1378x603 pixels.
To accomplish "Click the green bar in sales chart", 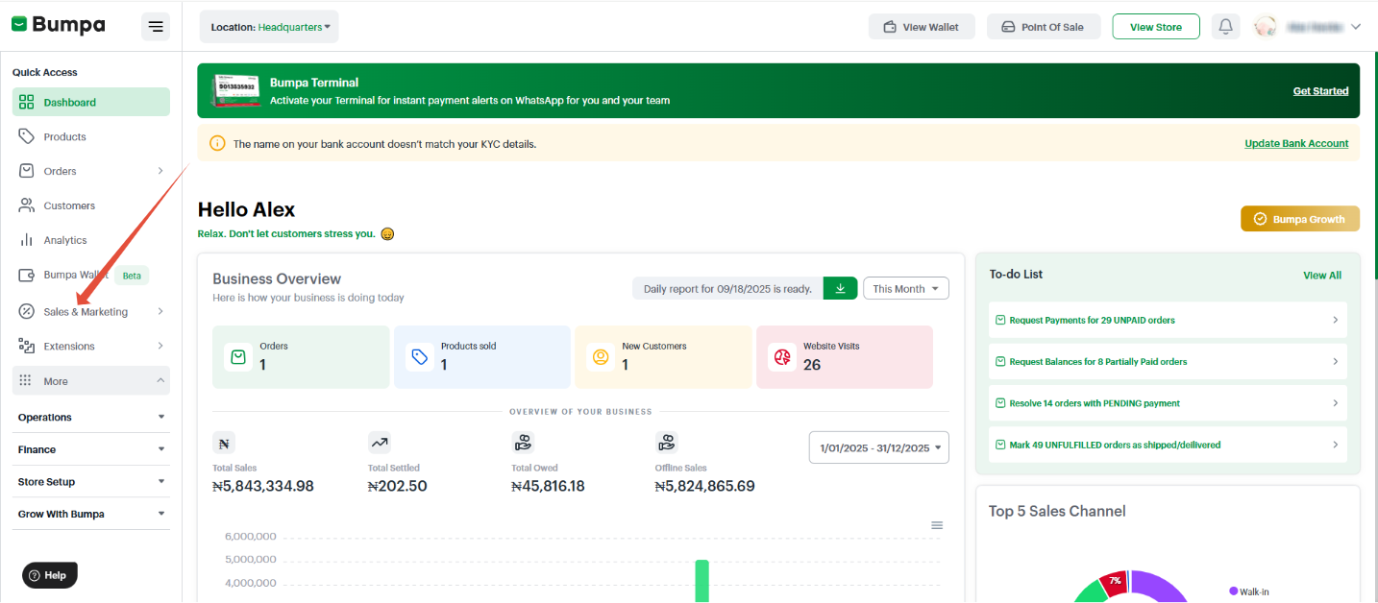I will click(701, 581).
